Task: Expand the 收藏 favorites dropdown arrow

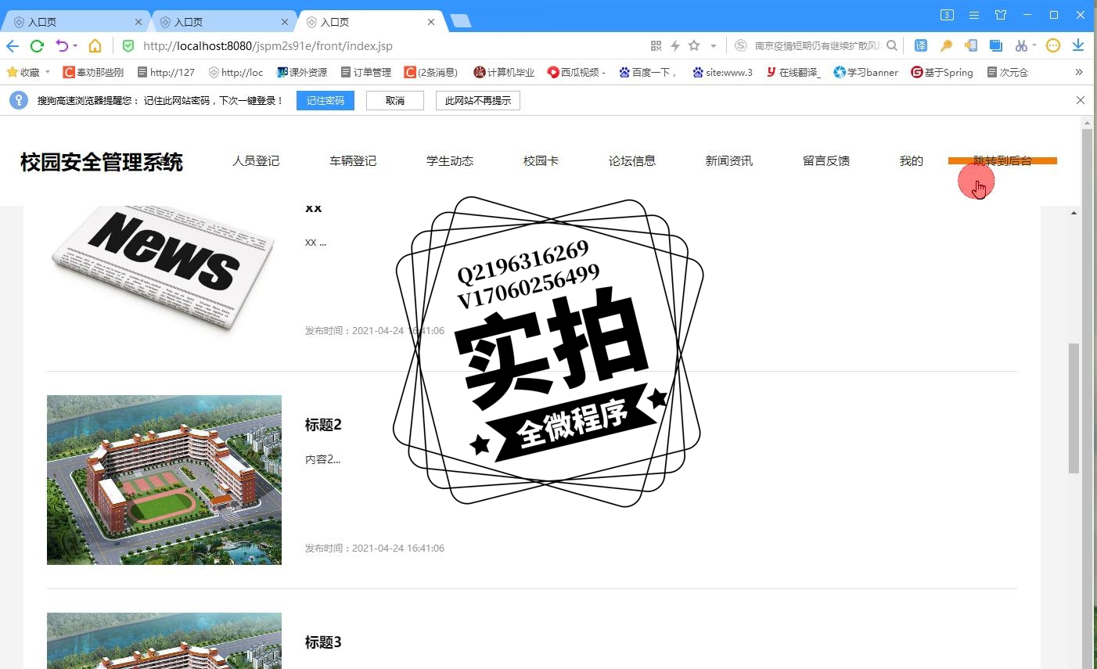Action: click(x=48, y=72)
